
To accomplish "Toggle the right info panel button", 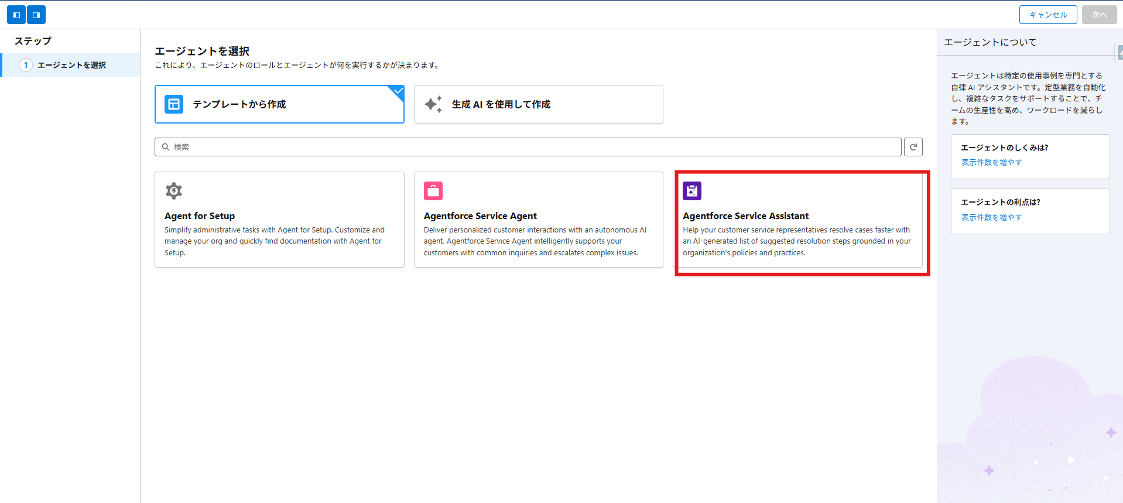I will [x=36, y=15].
